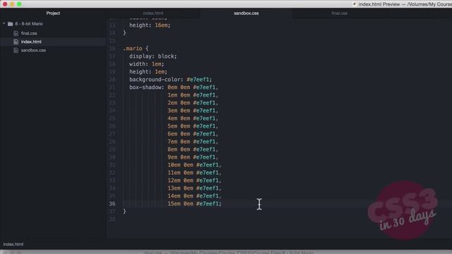Click the 1em 0em #e7eef1 shadow line
Image resolution: width=452 pixels, height=254 pixels.
[x=193, y=95]
